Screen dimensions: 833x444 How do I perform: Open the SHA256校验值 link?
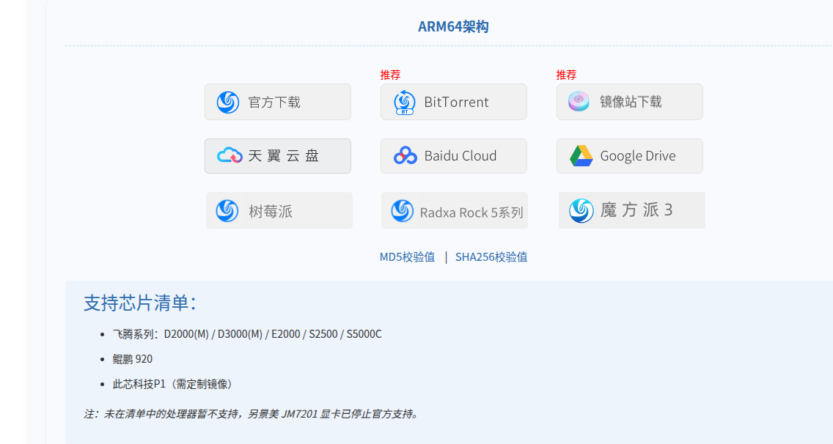click(491, 257)
